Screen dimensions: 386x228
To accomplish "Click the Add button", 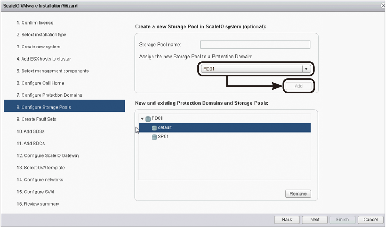I will click(x=298, y=86).
